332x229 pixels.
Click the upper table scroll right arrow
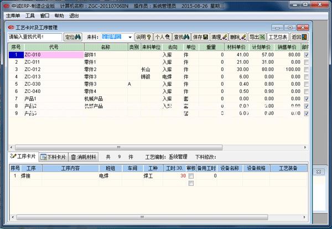(305, 147)
